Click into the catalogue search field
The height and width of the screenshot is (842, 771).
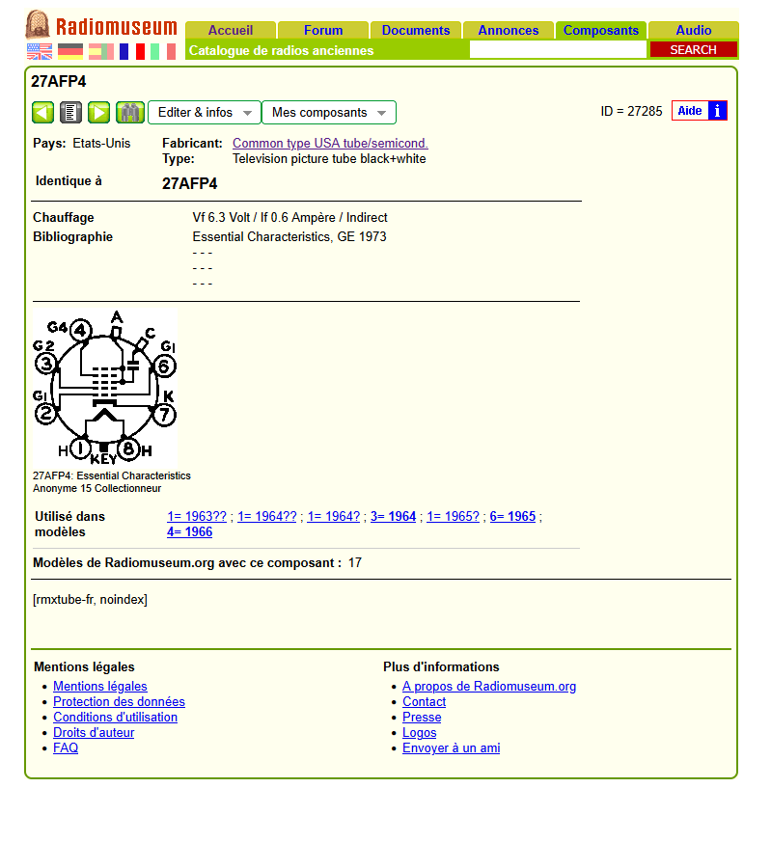(x=557, y=50)
